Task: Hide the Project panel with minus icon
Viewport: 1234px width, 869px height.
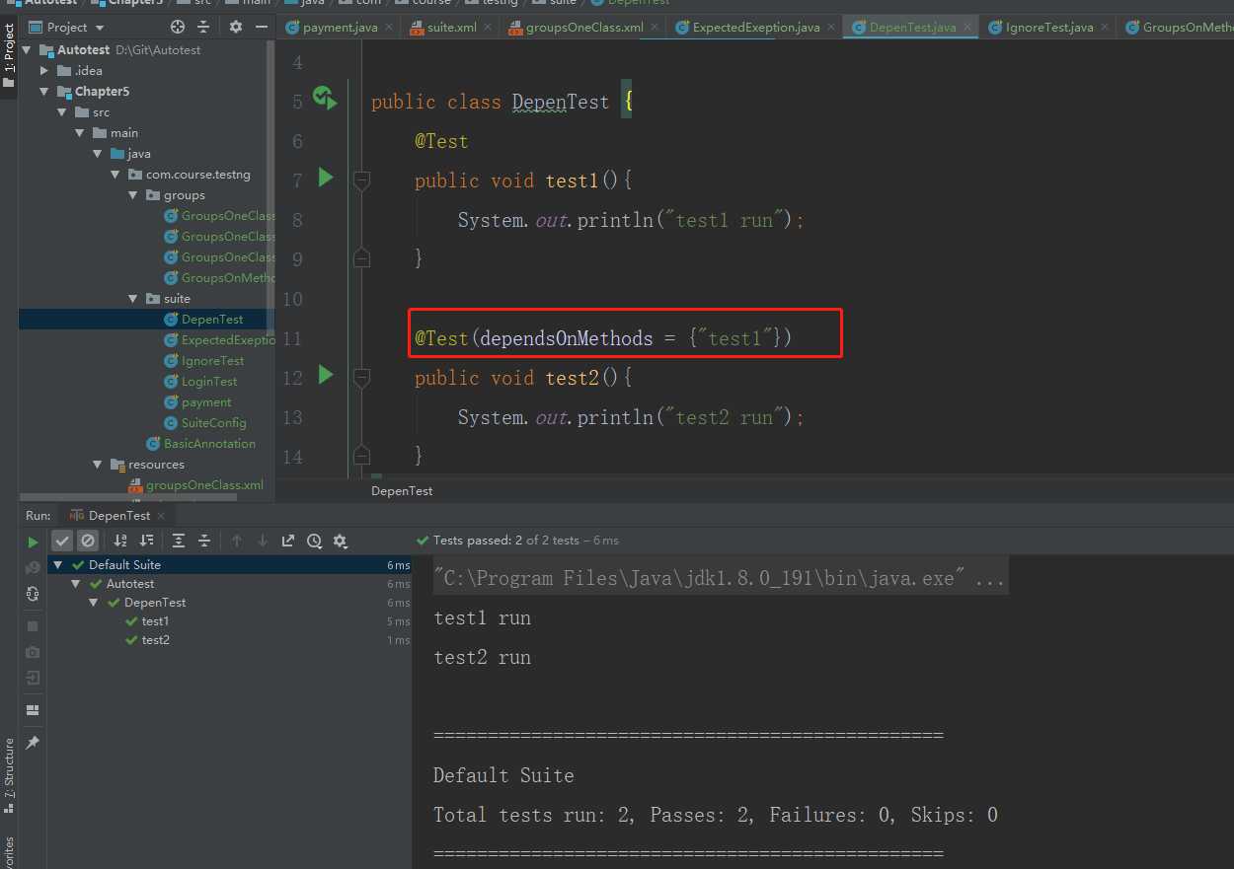Action: (x=261, y=27)
